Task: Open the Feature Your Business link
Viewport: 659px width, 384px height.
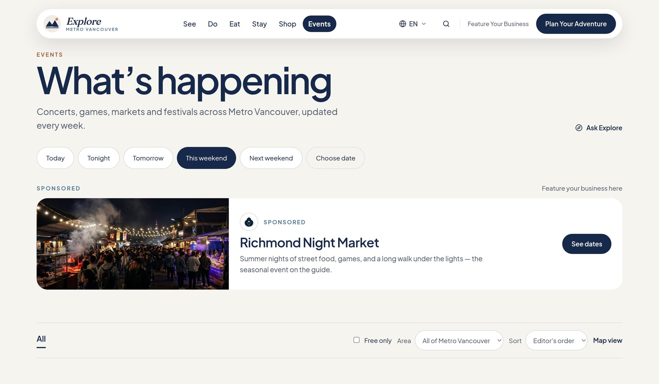Action: (x=498, y=24)
